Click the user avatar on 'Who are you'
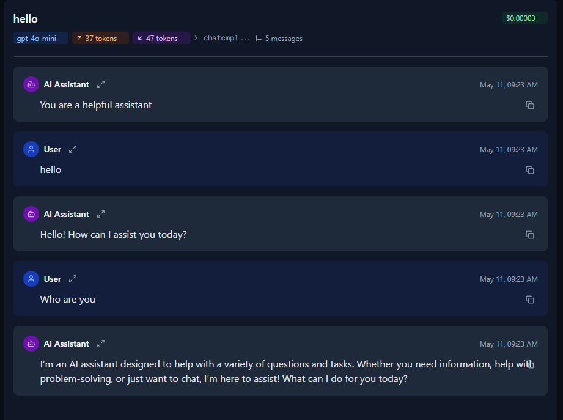Viewport: 563px width, 420px height. tap(31, 279)
